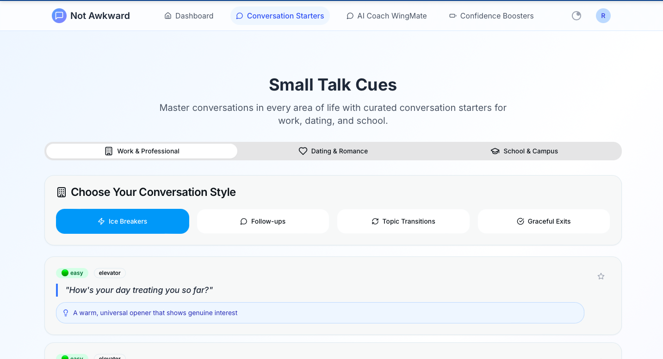The height and width of the screenshot is (359, 663).
Task: Choose the Follow-ups conversation style
Action: 263,221
